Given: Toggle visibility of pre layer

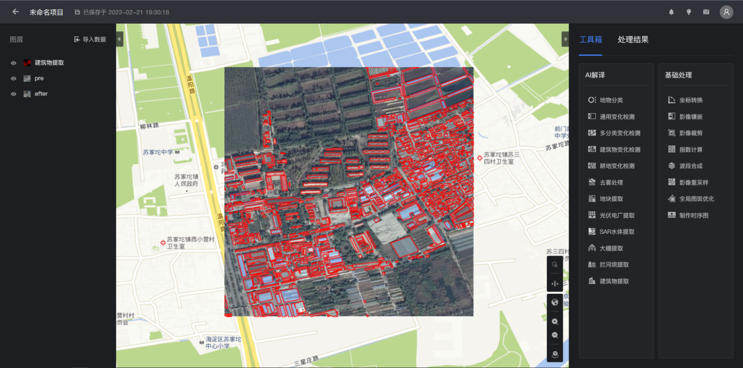Looking at the screenshot, I should point(13,78).
